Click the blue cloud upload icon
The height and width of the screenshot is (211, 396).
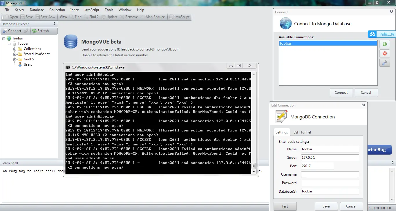(x=372, y=34)
